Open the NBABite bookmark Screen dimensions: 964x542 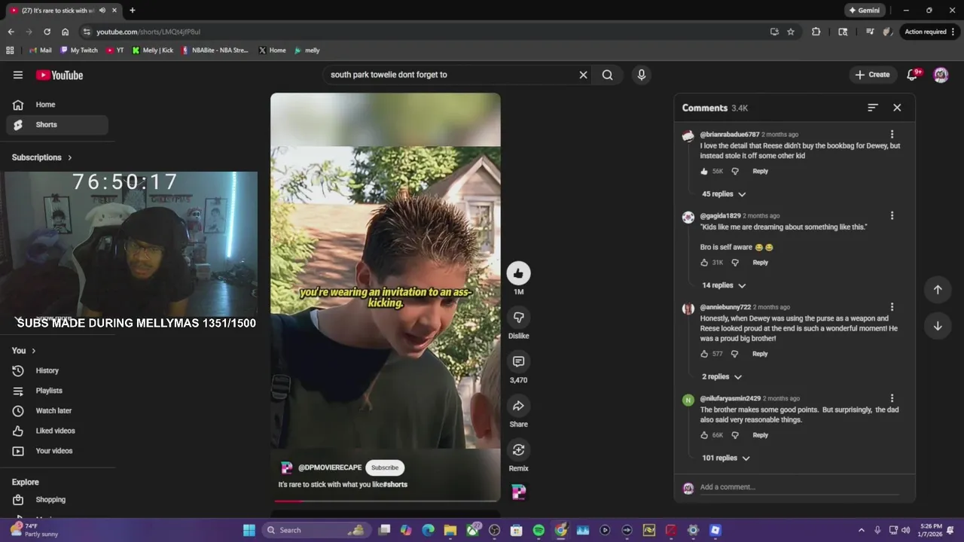pos(215,50)
